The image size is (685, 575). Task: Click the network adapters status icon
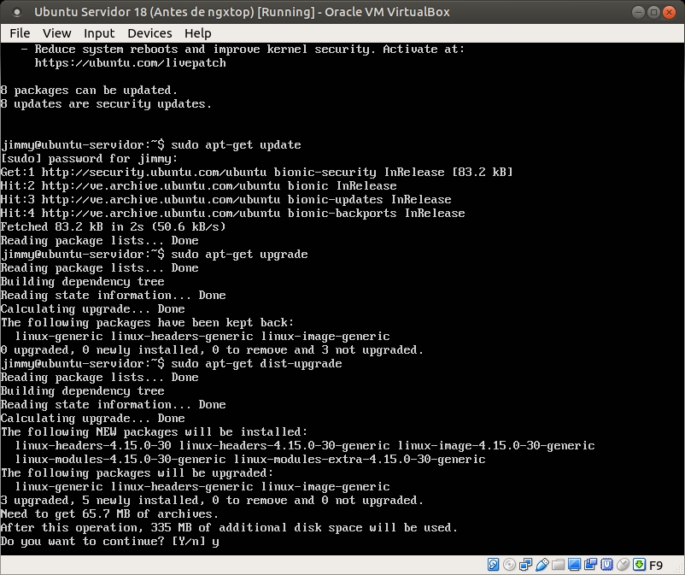(524, 565)
